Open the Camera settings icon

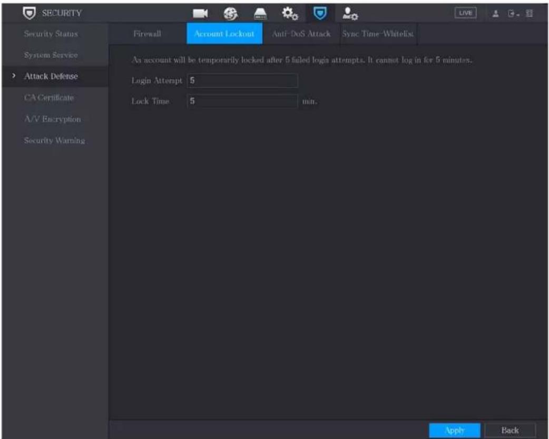[200, 14]
